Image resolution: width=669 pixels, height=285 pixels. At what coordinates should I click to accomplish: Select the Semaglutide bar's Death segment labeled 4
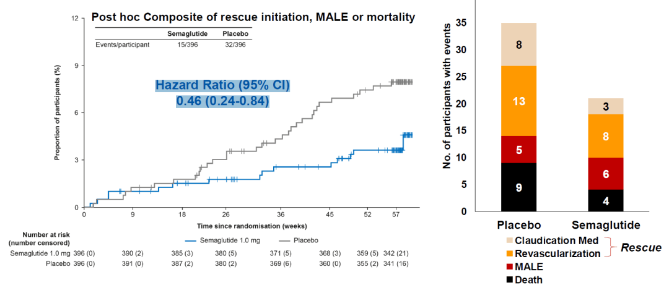(605, 201)
